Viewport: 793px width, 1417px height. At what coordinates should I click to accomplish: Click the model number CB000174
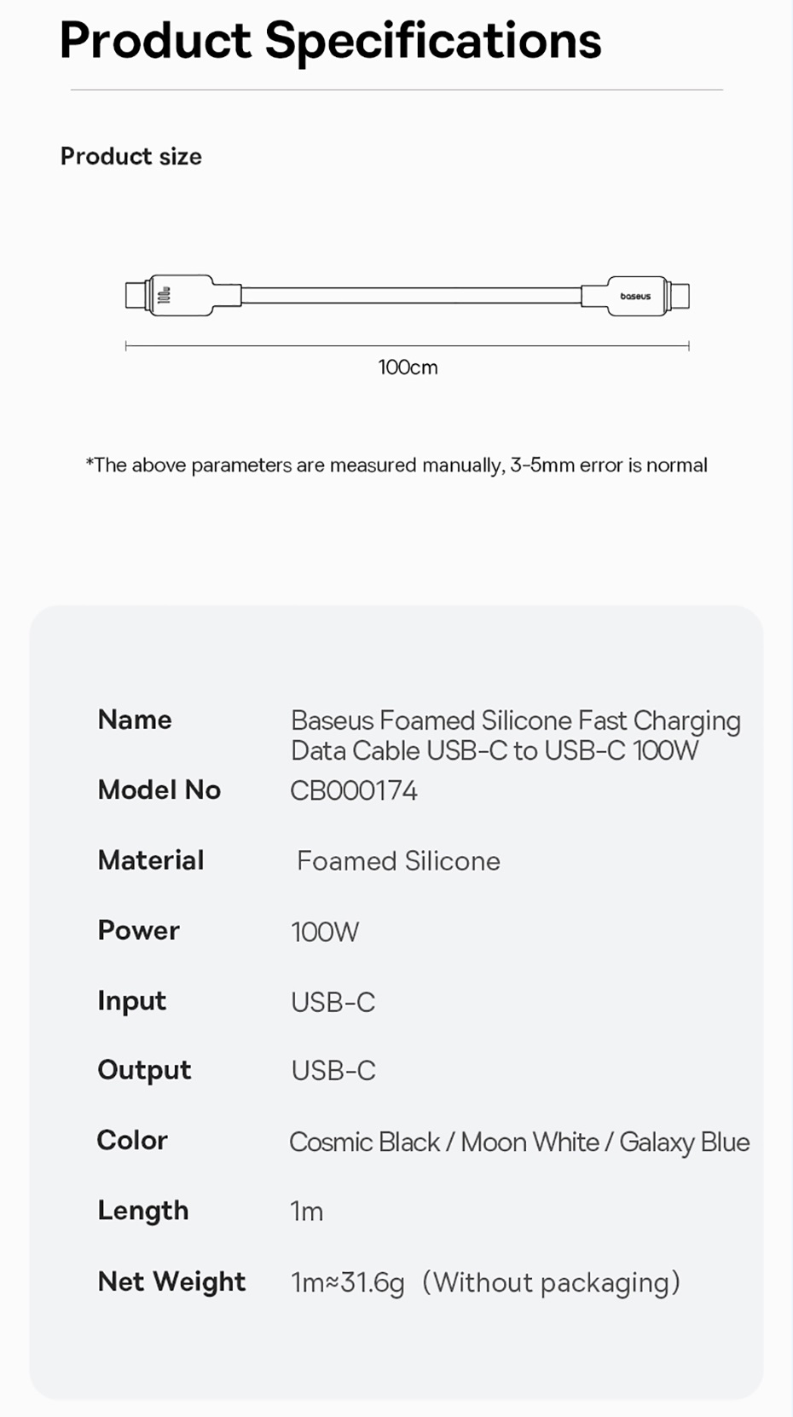click(x=354, y=791)
